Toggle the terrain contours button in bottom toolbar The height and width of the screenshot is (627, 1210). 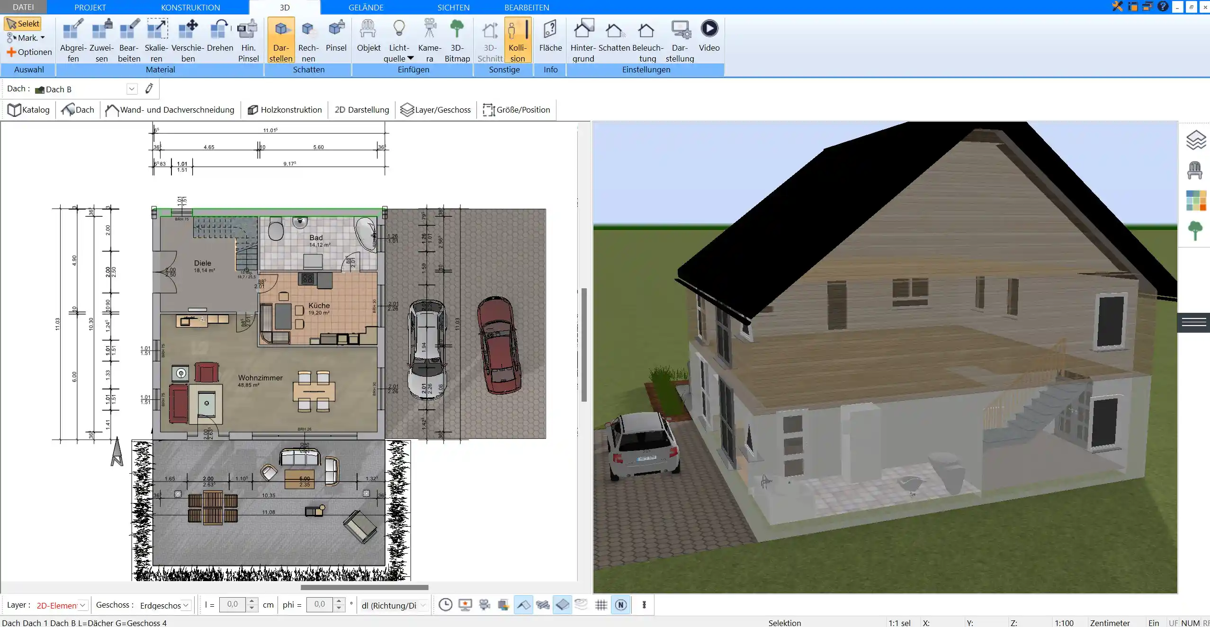tap(581, 604)
